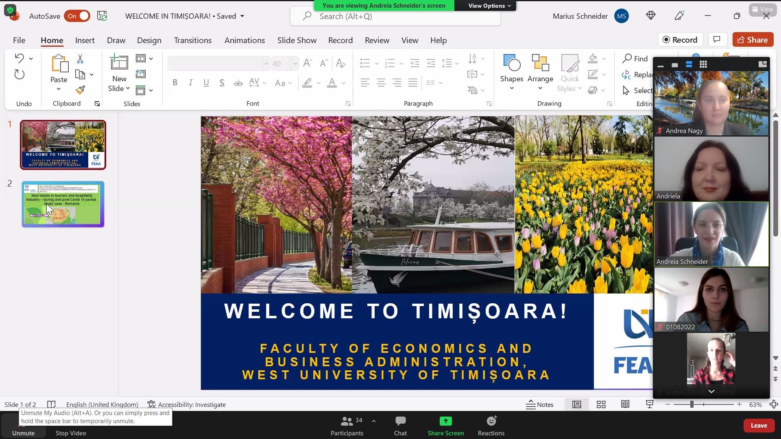781x439 pixels.
Task: Open slide Layout dropdown
Action: coord(144,59)
